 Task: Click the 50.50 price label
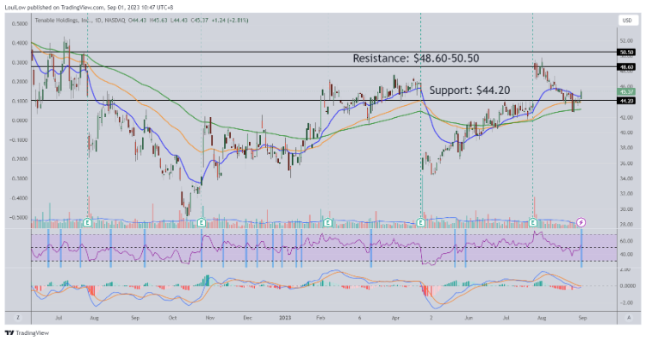(x=626, y=53)
